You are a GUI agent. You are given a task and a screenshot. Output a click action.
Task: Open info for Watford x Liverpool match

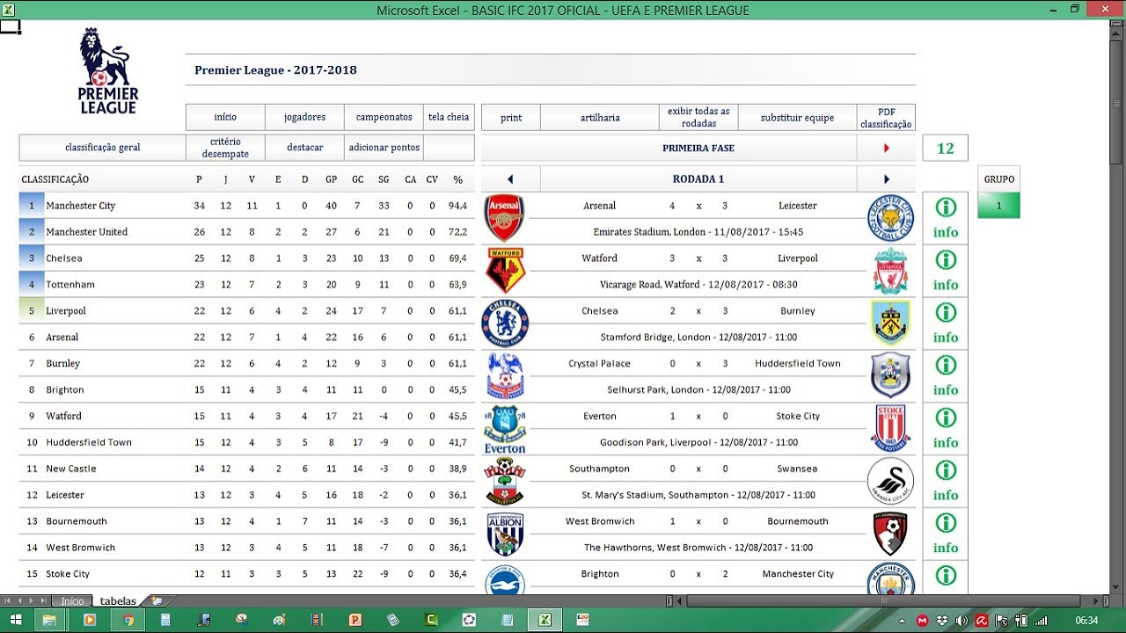click(946, 271)
